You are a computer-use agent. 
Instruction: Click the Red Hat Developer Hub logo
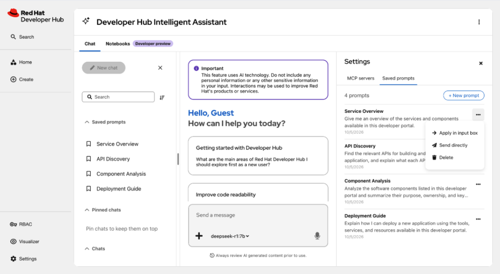pos(35,16)
